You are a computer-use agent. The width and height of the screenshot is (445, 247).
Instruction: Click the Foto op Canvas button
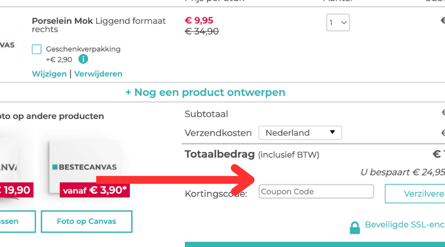click(x=87, y=221)
